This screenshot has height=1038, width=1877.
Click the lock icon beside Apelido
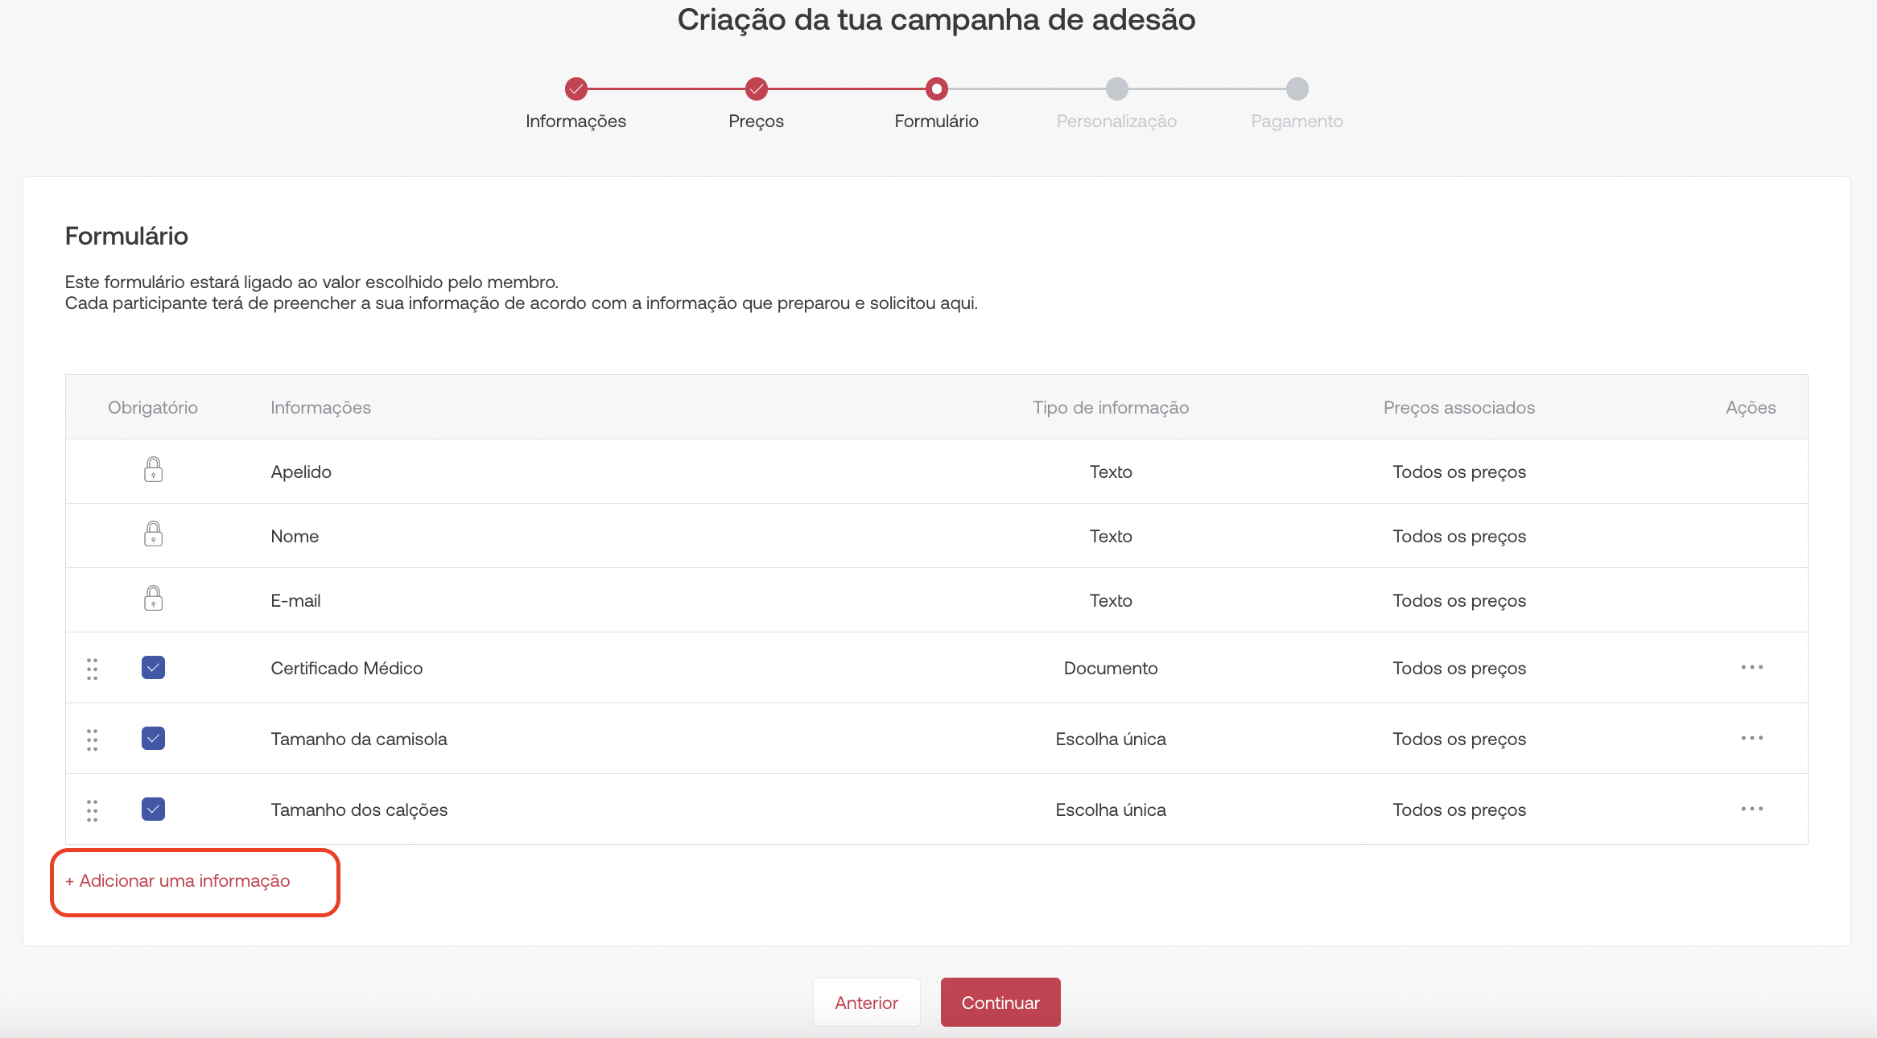click(153, 470)
